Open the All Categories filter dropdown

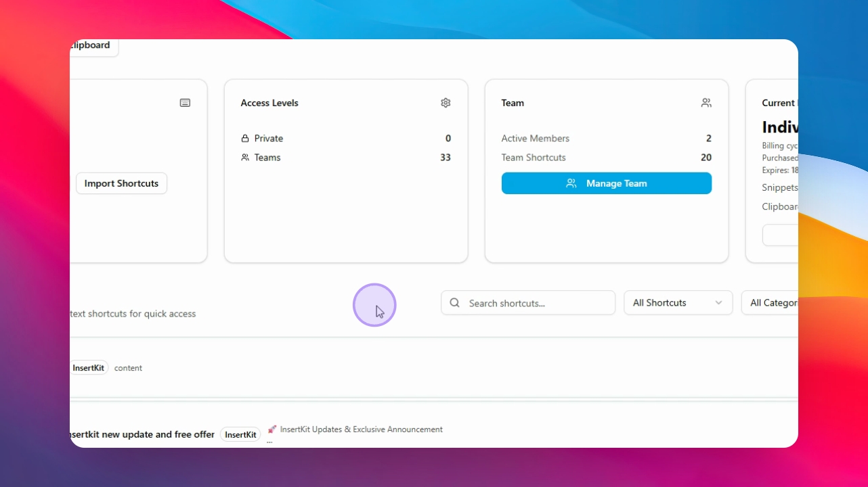pyautogui.click(x=770, y=303)
